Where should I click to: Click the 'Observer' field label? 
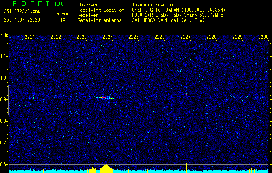coord(88,5)
